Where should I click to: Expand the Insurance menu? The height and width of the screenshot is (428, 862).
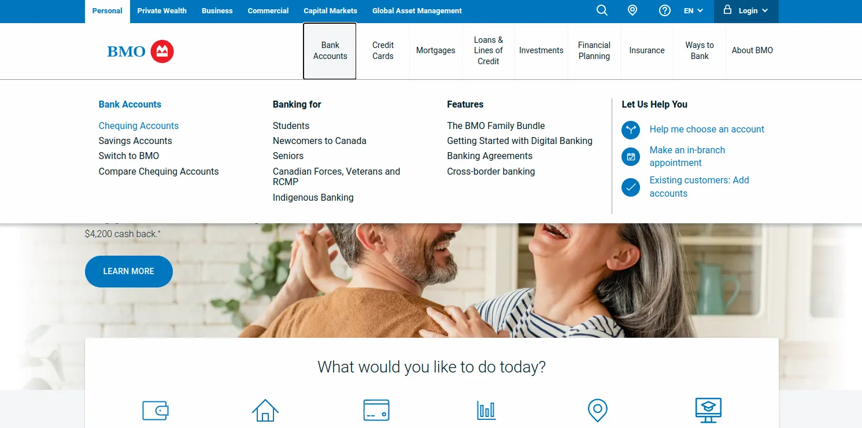click(x=647, y=51)
